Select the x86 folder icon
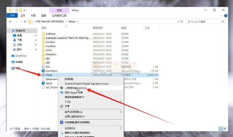Screen dimensions: 233x137 pyautogui.click(x=43, y=63)
